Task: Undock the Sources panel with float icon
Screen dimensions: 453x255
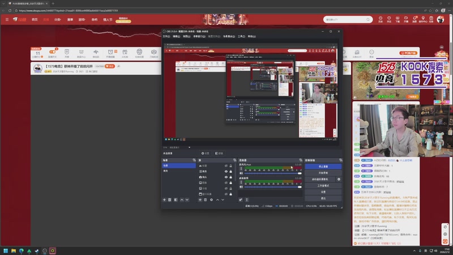Action: (234, 160)
